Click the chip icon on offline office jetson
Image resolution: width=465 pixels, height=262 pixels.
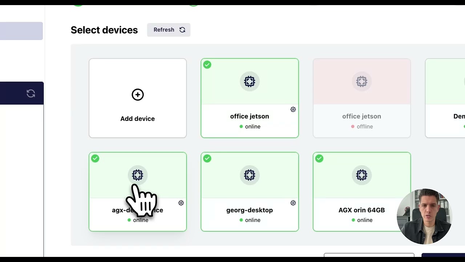(361, 82)
